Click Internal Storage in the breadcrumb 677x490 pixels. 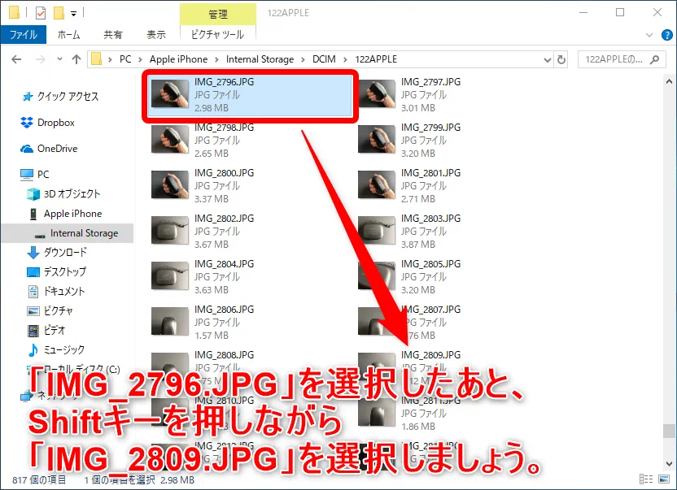[260, 59]
